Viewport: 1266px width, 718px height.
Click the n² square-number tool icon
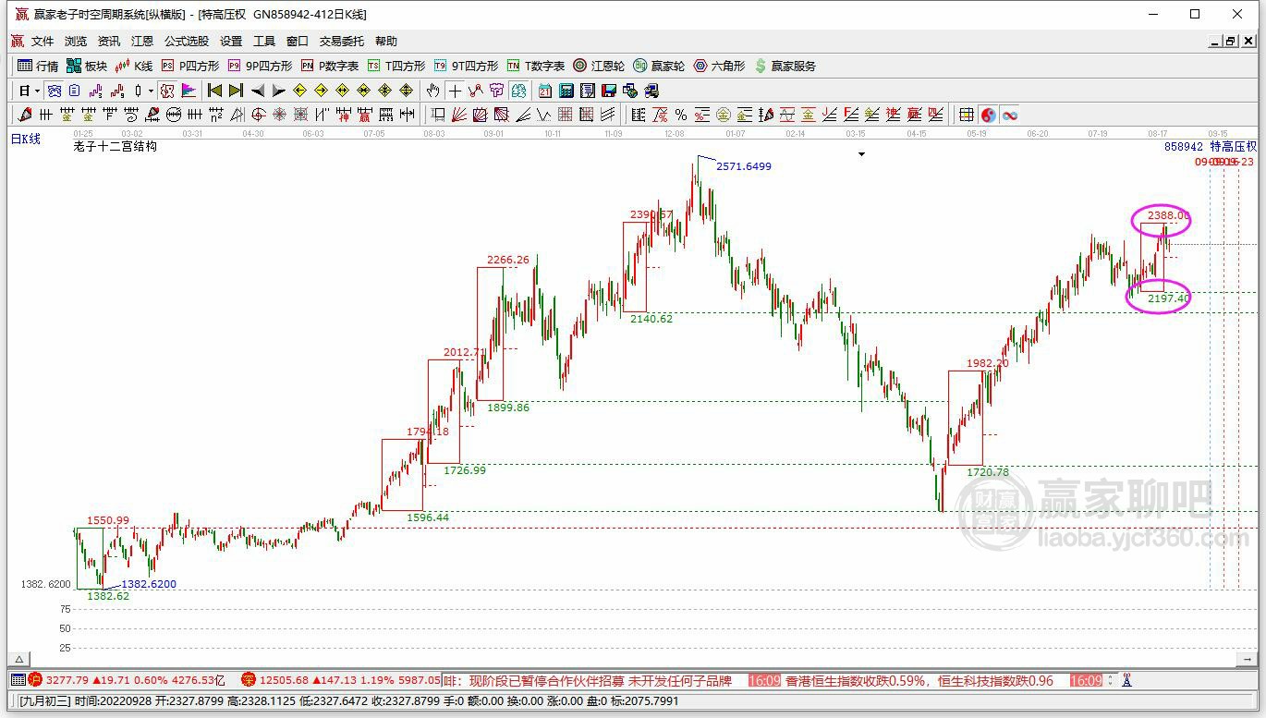[215, 115]
